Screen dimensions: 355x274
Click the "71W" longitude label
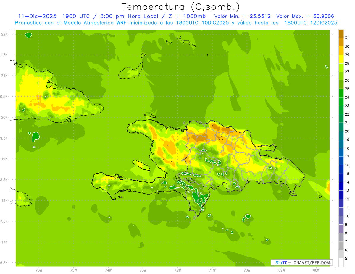pyautogui.click(x=212, y=270)
